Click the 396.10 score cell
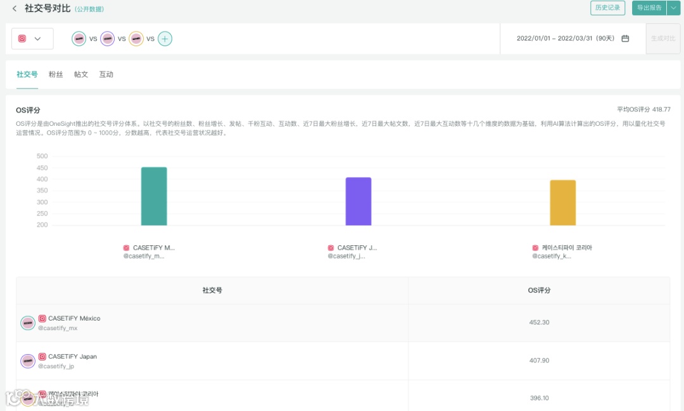The image size is (684, 411). click(x=539, y=398)
